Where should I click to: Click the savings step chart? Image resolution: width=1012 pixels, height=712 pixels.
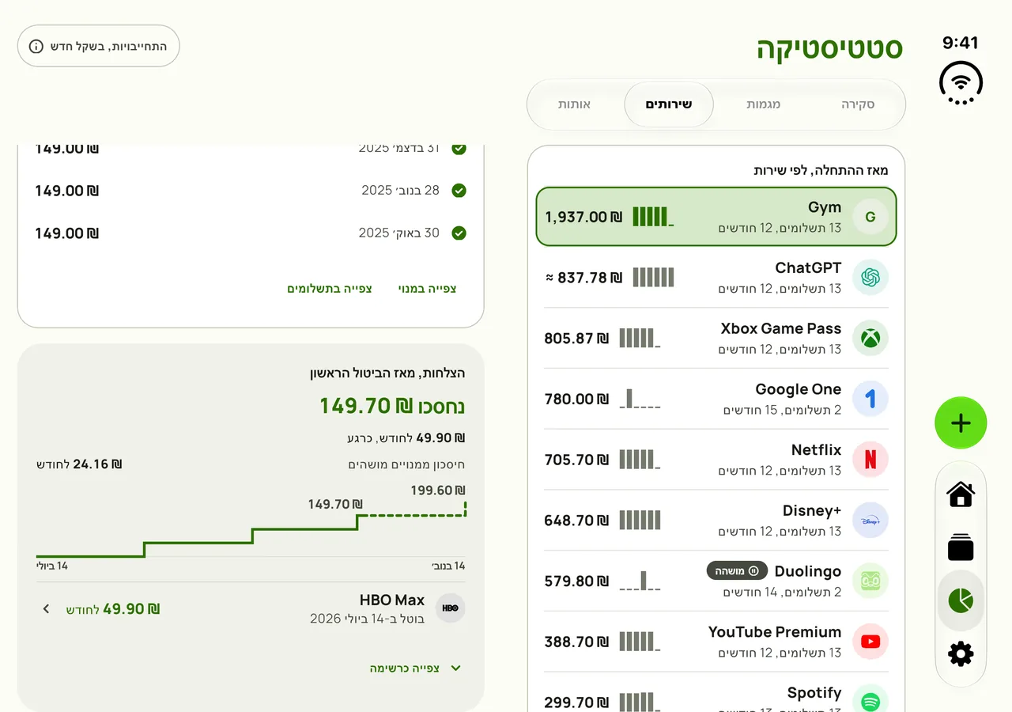[251, 530]
